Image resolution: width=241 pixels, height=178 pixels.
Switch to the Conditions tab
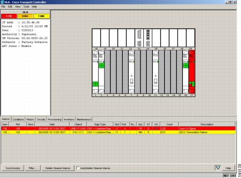point(18,119)
